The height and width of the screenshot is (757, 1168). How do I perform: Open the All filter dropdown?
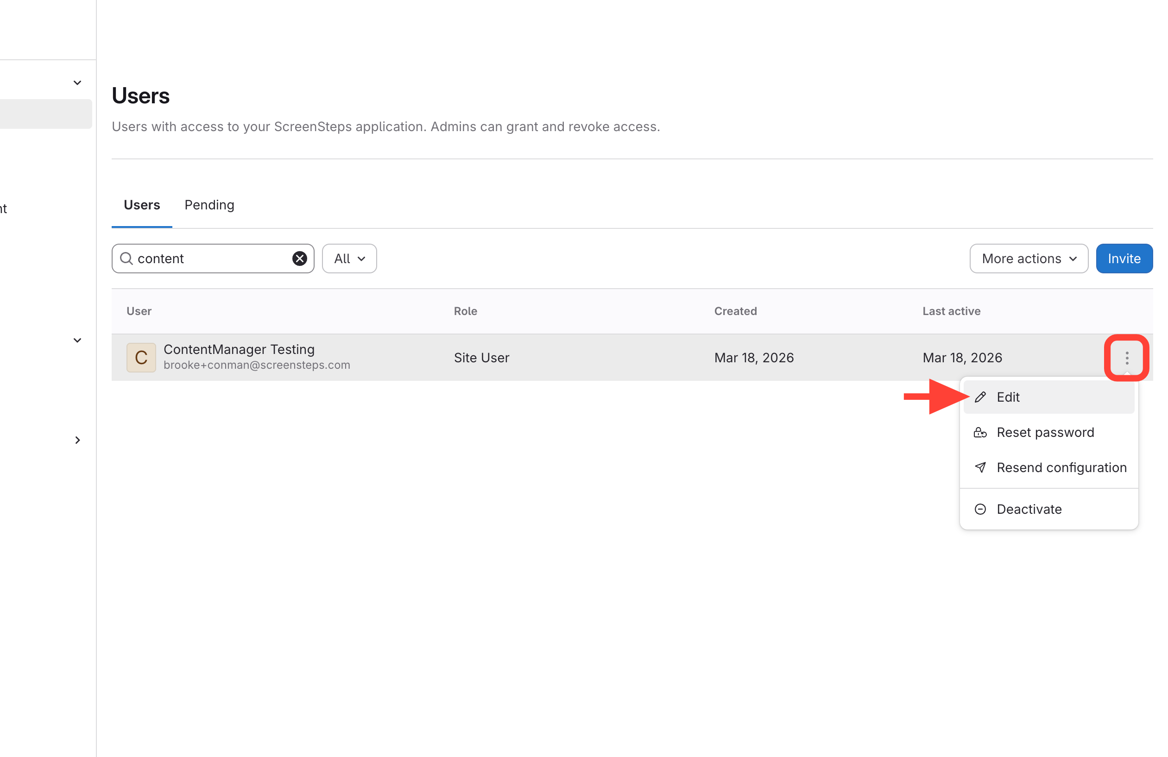pyautogui.click(x=349, y=259)
